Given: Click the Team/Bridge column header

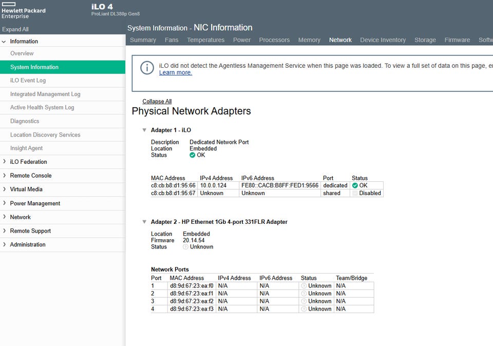Looking at the screenshot, I should (351, 278).
